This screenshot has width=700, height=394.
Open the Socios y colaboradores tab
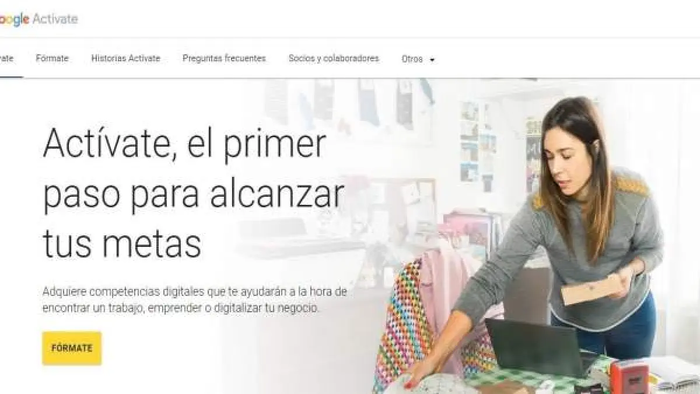[334, 58]
